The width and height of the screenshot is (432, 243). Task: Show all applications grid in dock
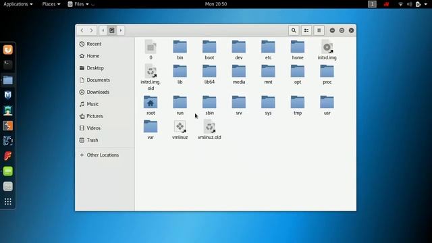point(8,201)
